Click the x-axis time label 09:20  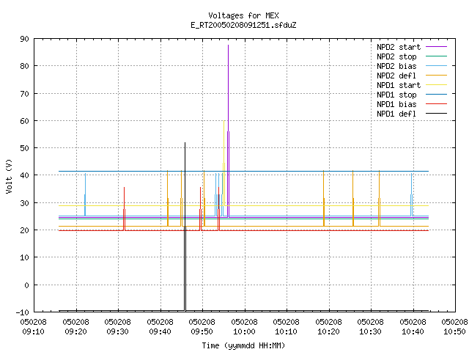point(75,332)
